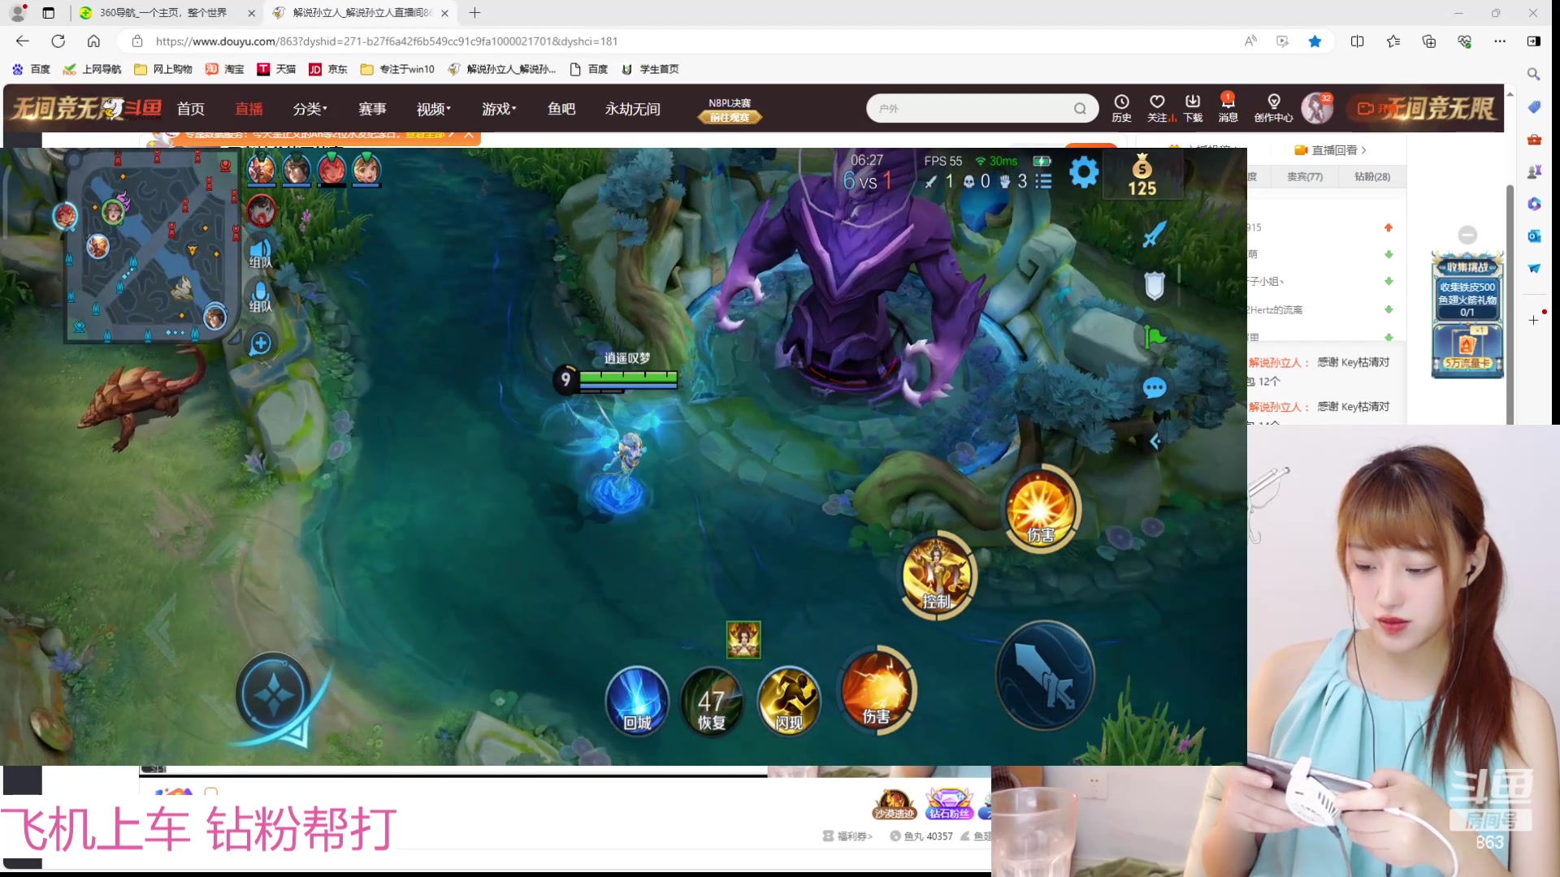Open browser settings and more menu
This screenshot has height=877, width=1560.
(1500, 41)
